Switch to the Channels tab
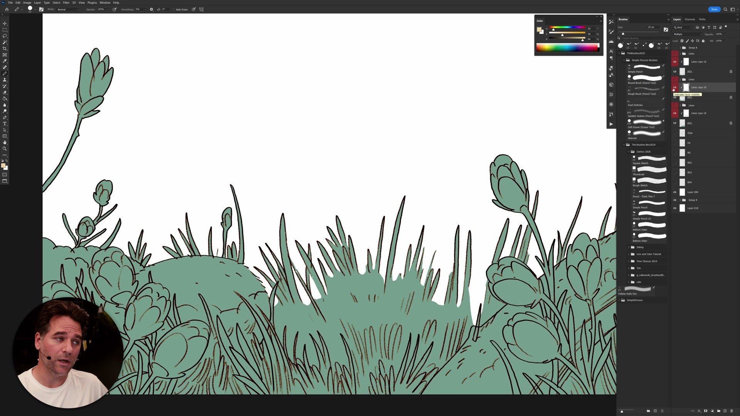The width and height of the screenshot is (740, 416). (690, 19)
